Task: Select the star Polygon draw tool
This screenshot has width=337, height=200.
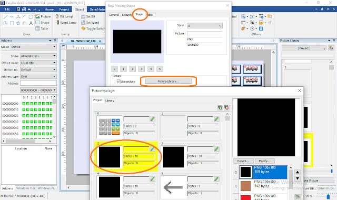Action: point(18,23)
